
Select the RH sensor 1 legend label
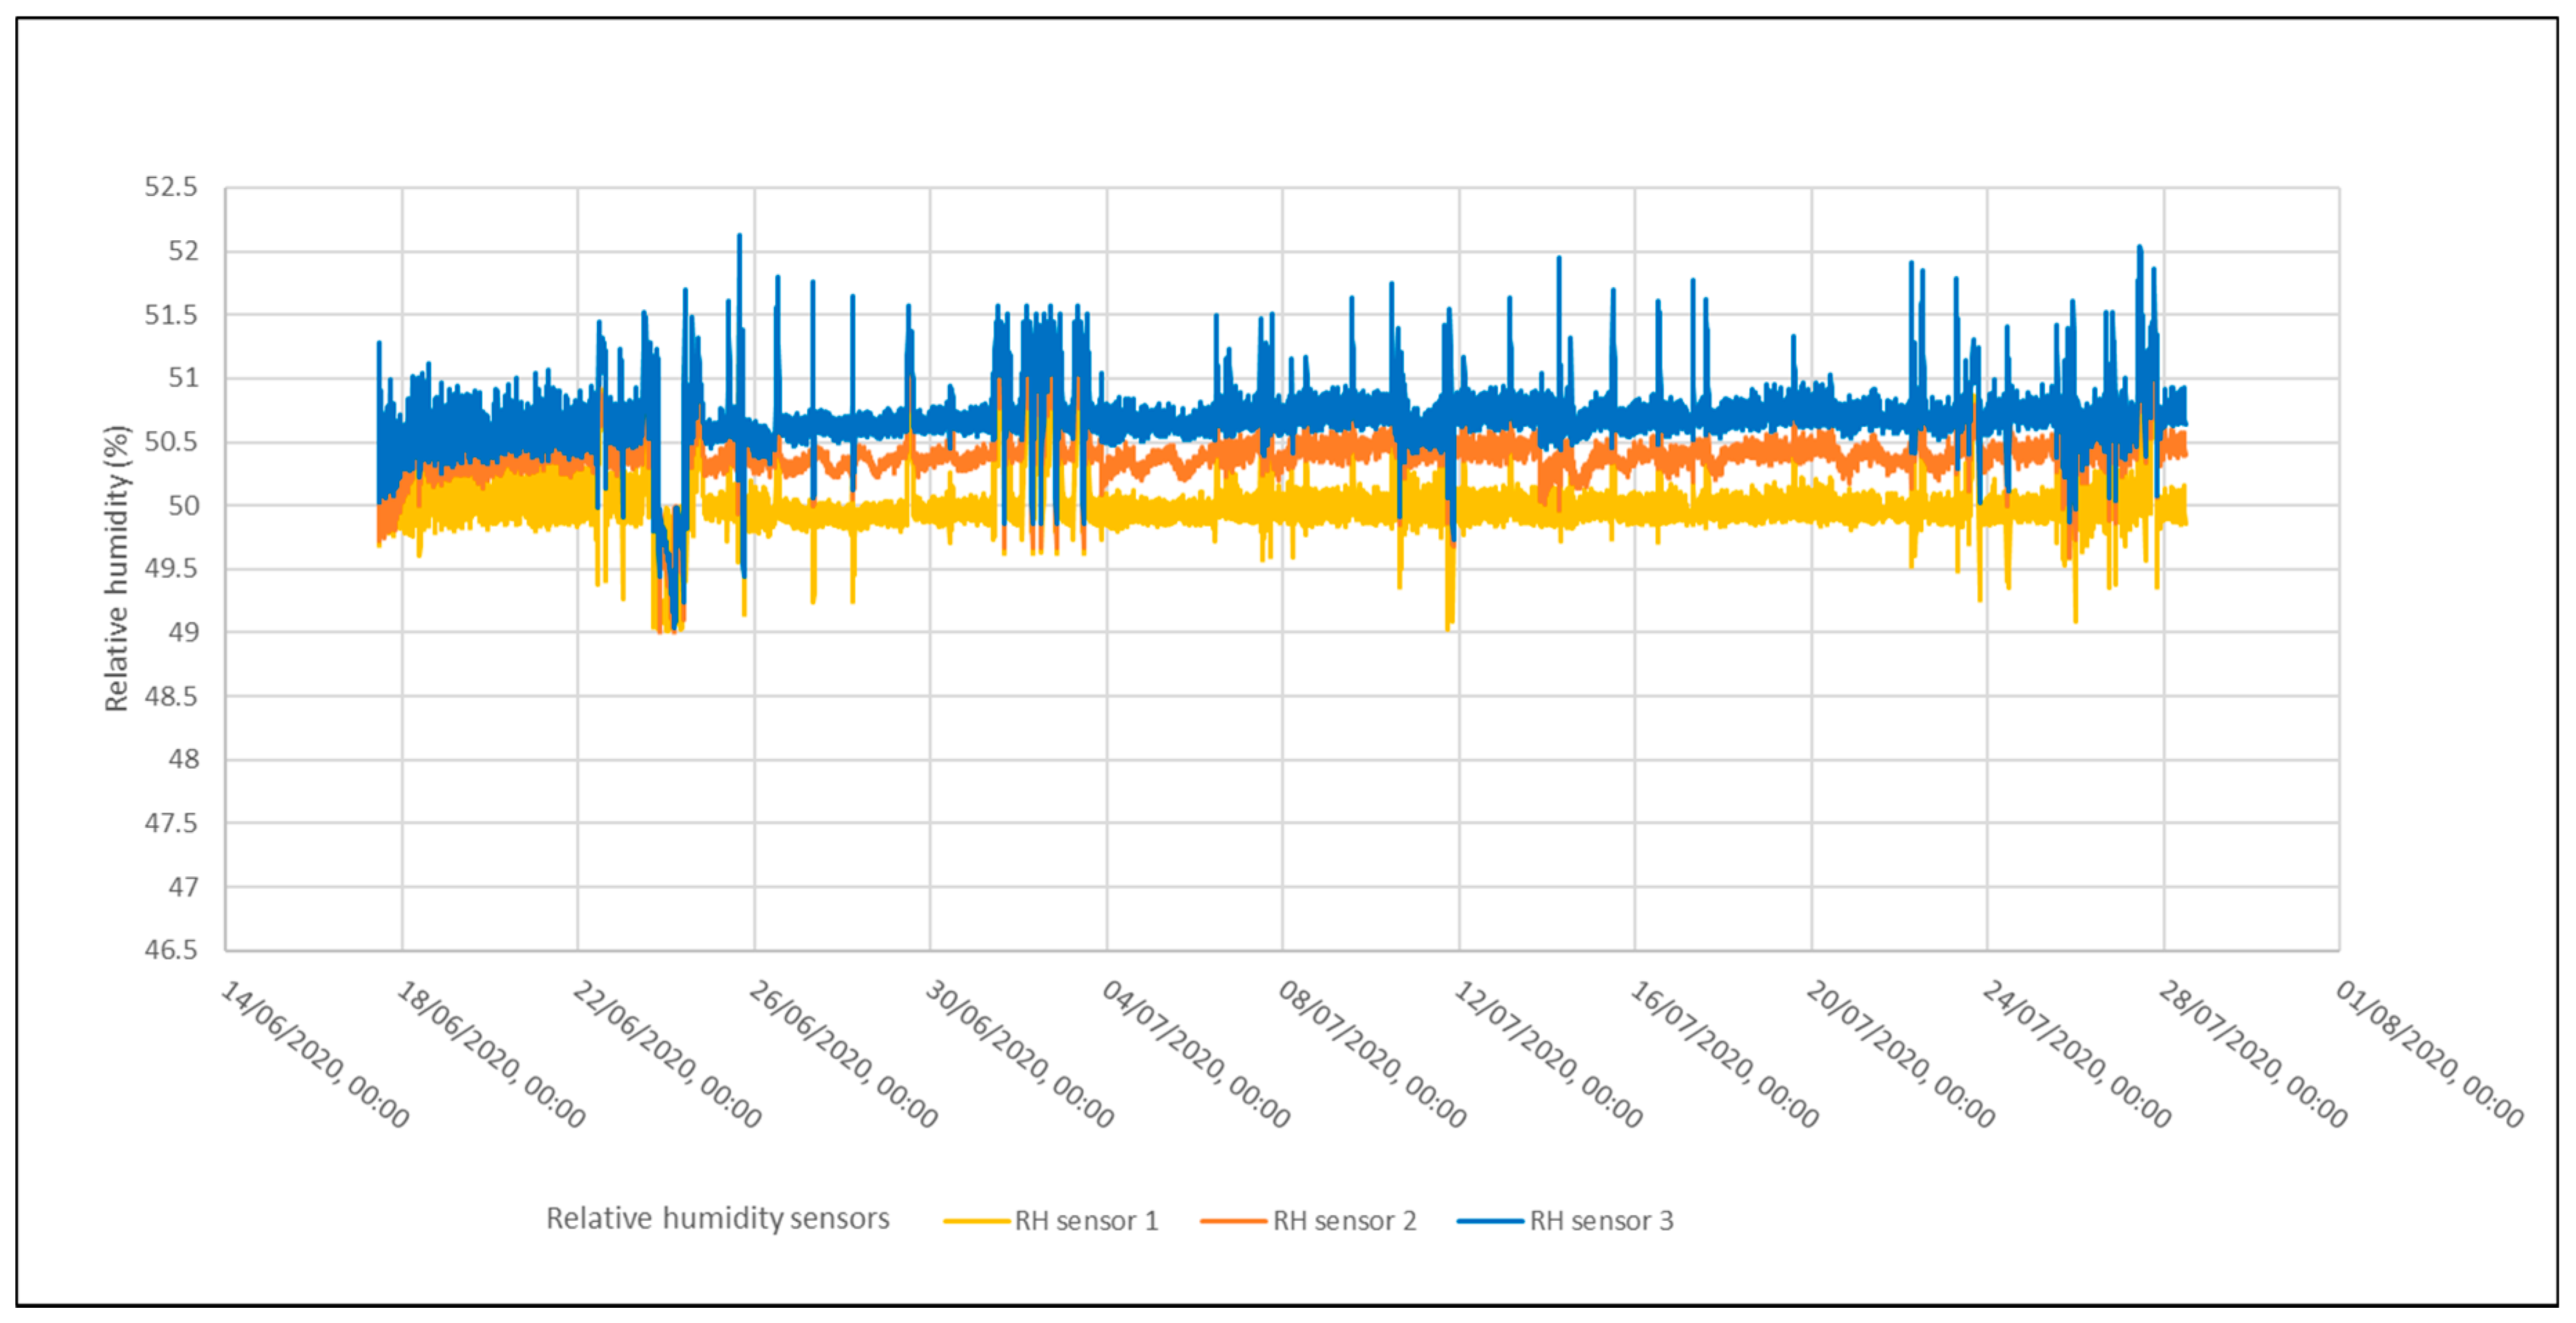(x=1086, y=1221)
